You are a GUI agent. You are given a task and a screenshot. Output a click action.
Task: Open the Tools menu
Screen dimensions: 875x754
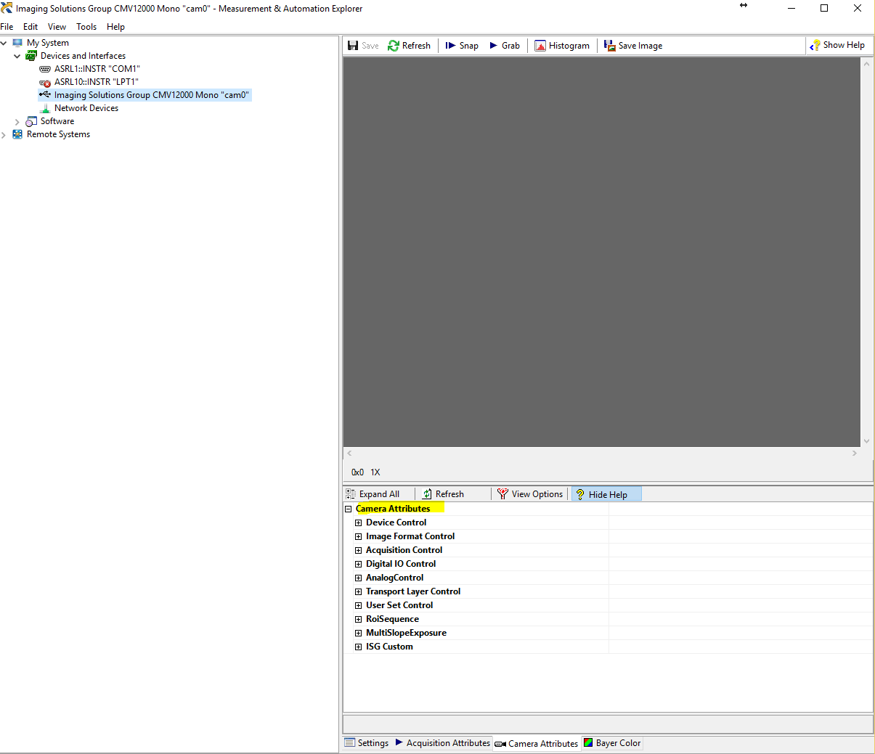(x=86, y=27)
